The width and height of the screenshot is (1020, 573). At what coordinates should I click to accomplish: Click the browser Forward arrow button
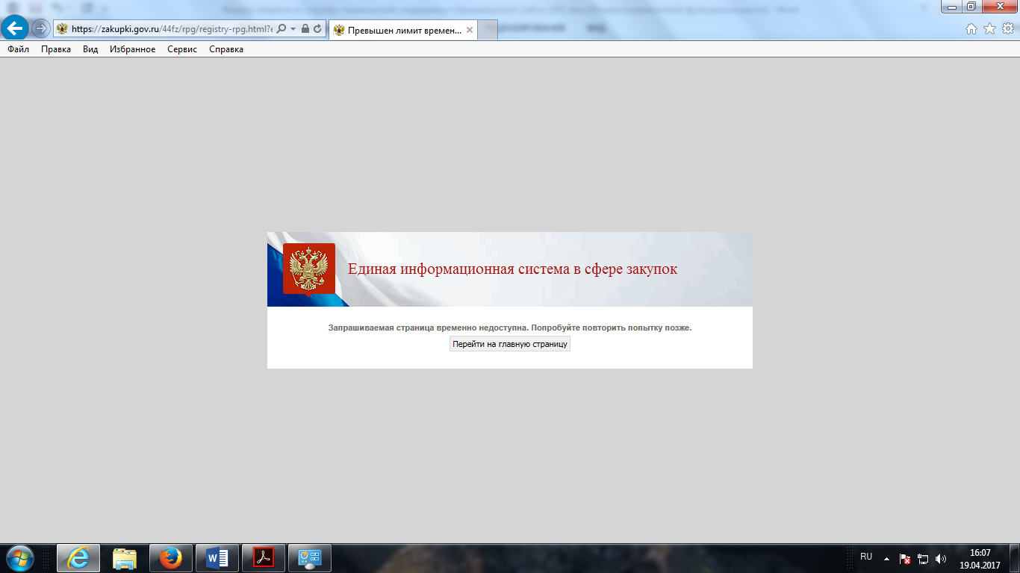(40, 29)
